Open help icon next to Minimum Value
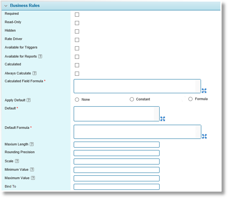This screenshot has width=228, height=198. pyautogui.click(x=32, y=170)
